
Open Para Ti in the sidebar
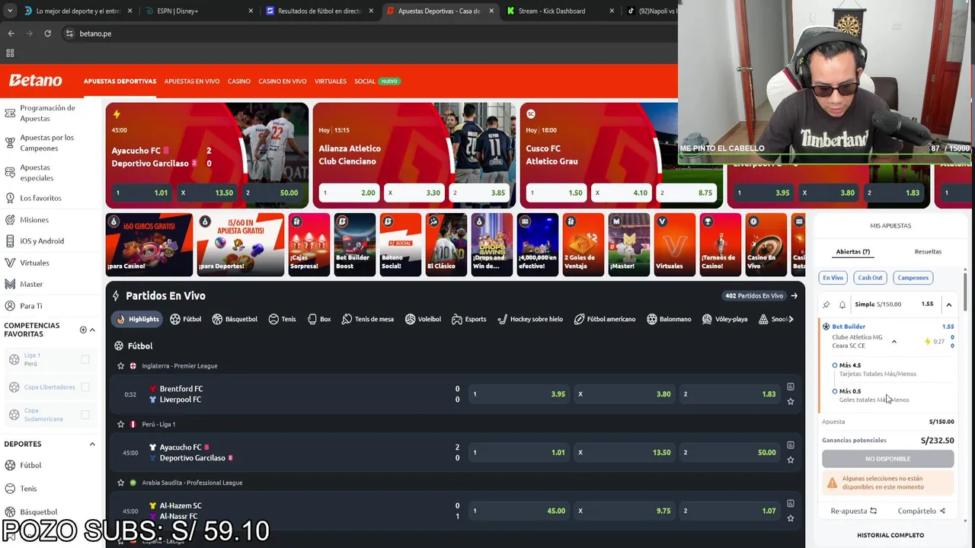(x=31, y=306)
